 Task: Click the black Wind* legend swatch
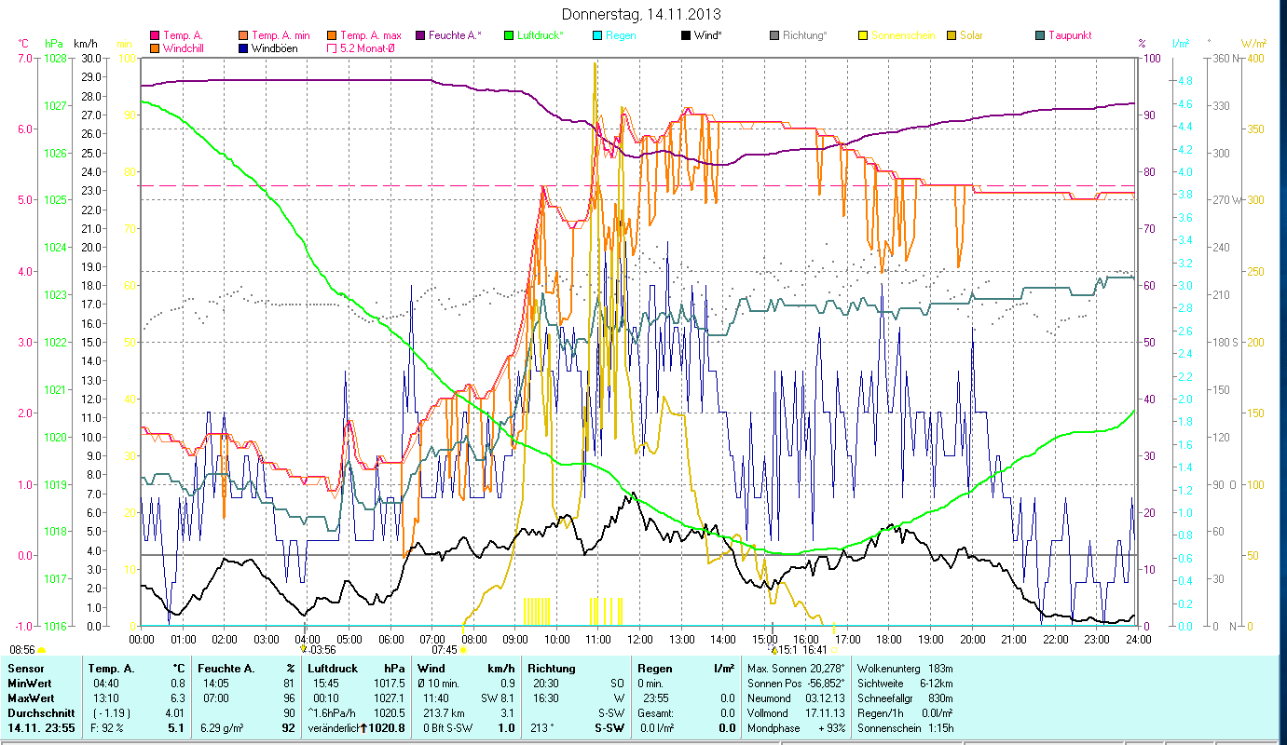pyautogui.click(x=685, y=35)
